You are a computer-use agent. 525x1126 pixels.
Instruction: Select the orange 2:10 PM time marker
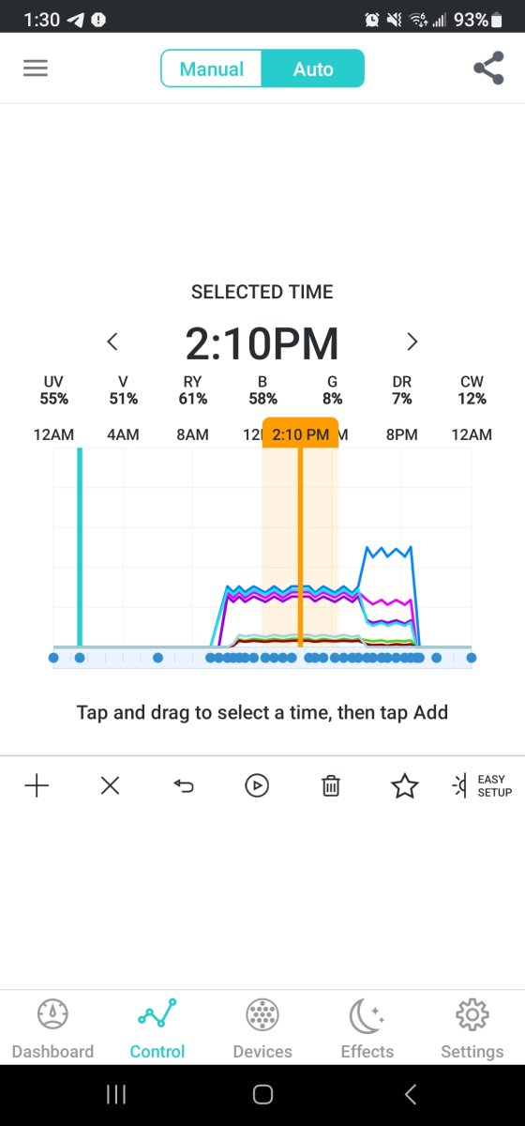[300, 434]
